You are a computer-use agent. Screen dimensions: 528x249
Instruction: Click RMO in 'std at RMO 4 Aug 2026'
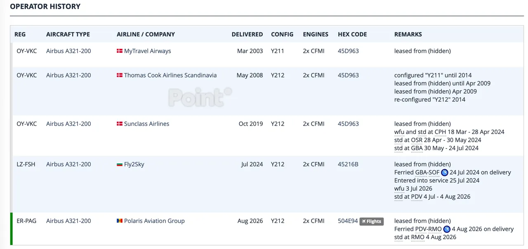coord(417,237)
